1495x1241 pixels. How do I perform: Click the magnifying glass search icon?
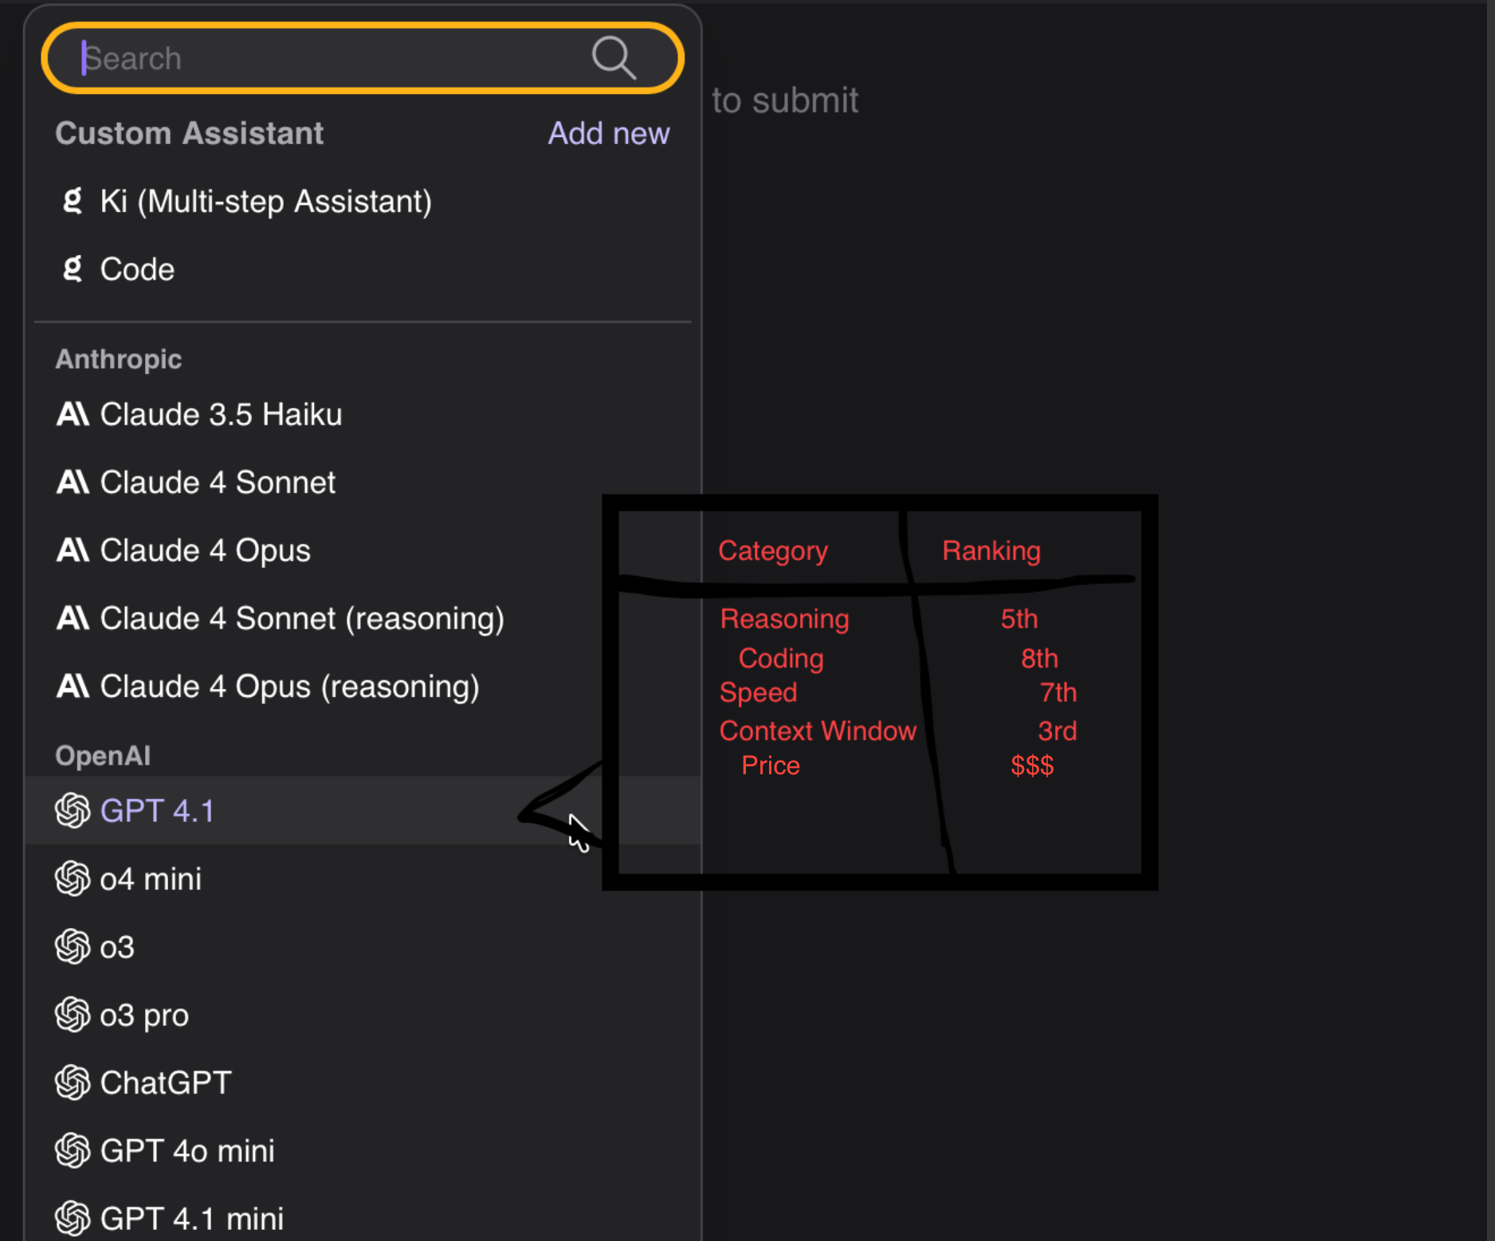613,58
